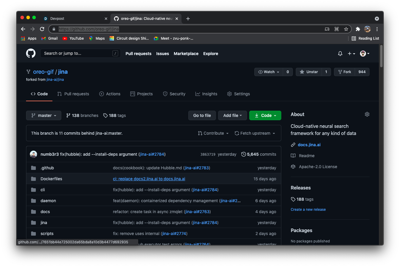
Task: View the 138 branches
Action: tap(82, 115)
